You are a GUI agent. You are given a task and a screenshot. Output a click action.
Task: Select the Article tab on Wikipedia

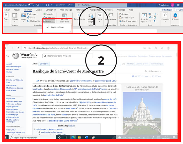35,64
